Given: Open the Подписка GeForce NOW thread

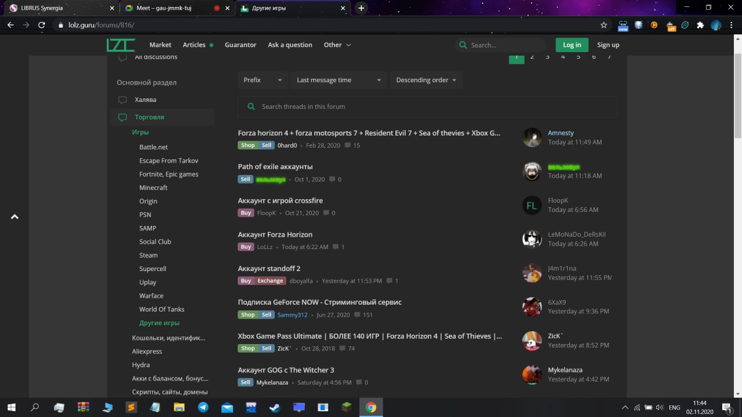Looking at the screenshot, I should click(x=319, y=302).
